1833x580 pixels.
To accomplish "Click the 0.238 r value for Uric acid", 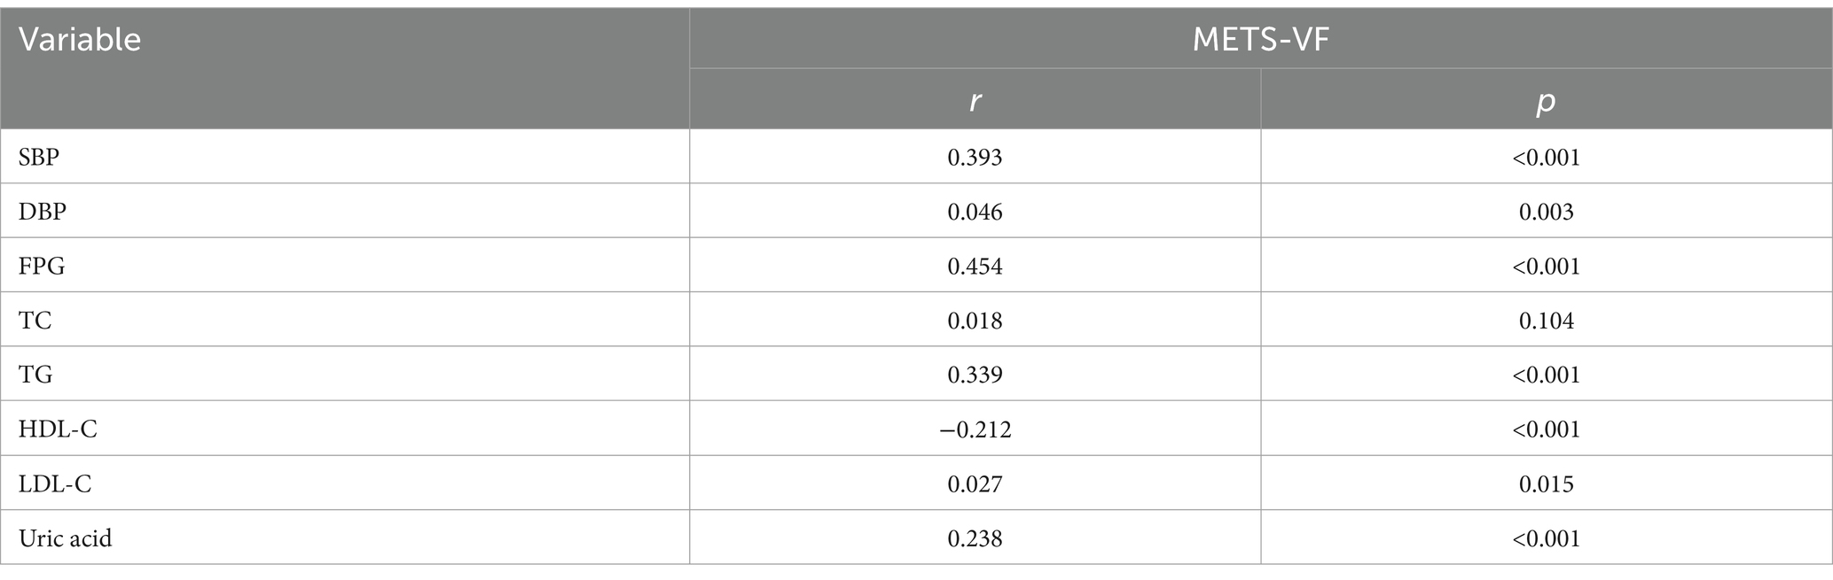I will coord(975,538).
